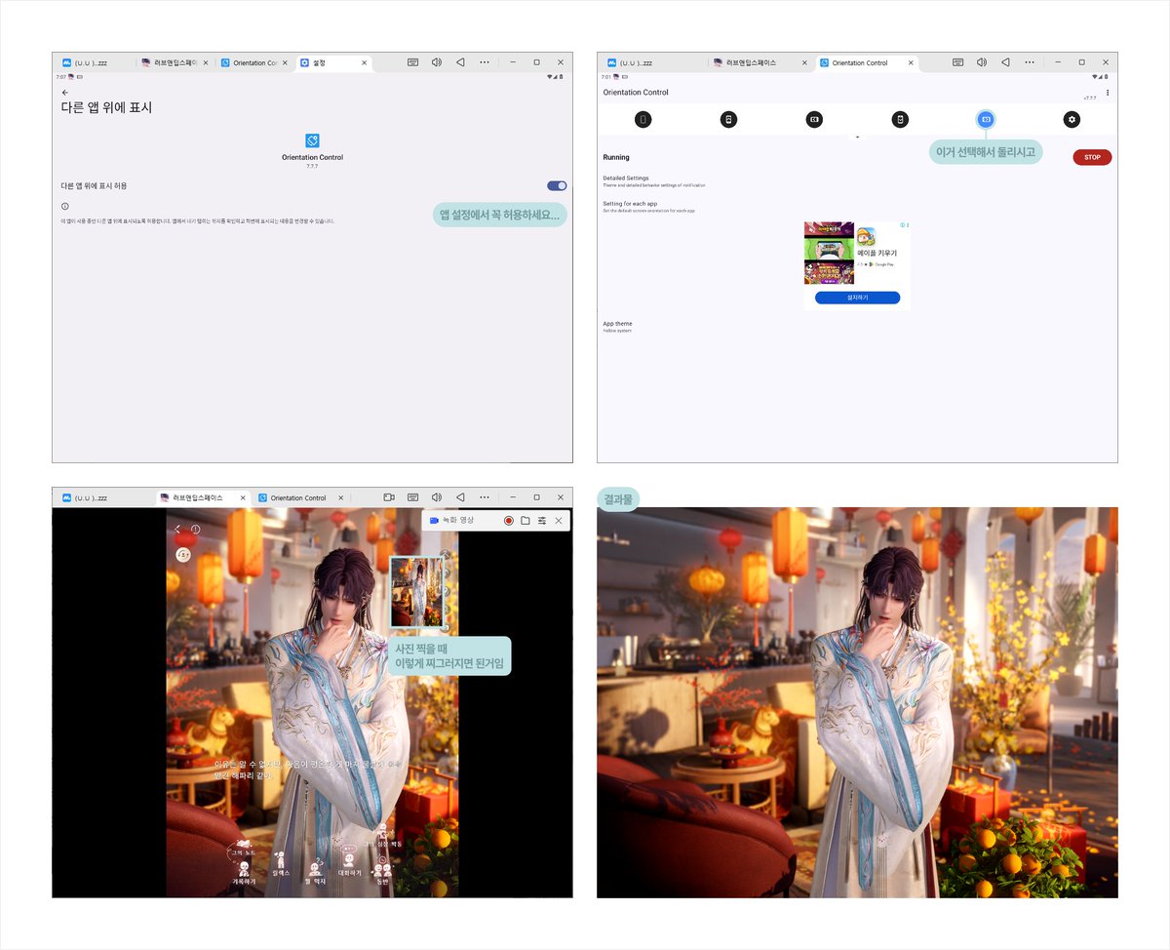This screenshot has width=1170, height=950.
Task: Click exclamation info icon in game screen
Action: [x=195, y=530]
